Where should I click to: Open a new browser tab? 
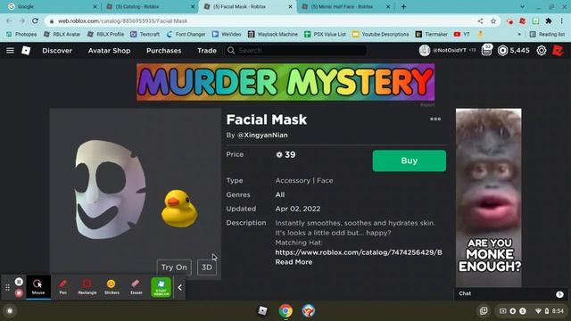click(x=403, y=6)
